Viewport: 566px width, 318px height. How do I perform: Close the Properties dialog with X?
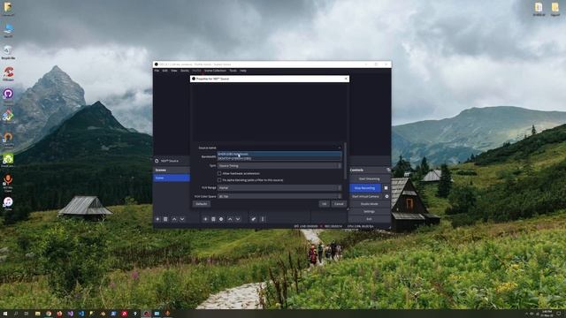tap(346, 79)
